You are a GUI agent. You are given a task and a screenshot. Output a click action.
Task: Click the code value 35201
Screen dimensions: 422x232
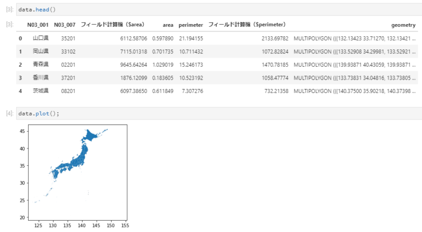(68, 39)
